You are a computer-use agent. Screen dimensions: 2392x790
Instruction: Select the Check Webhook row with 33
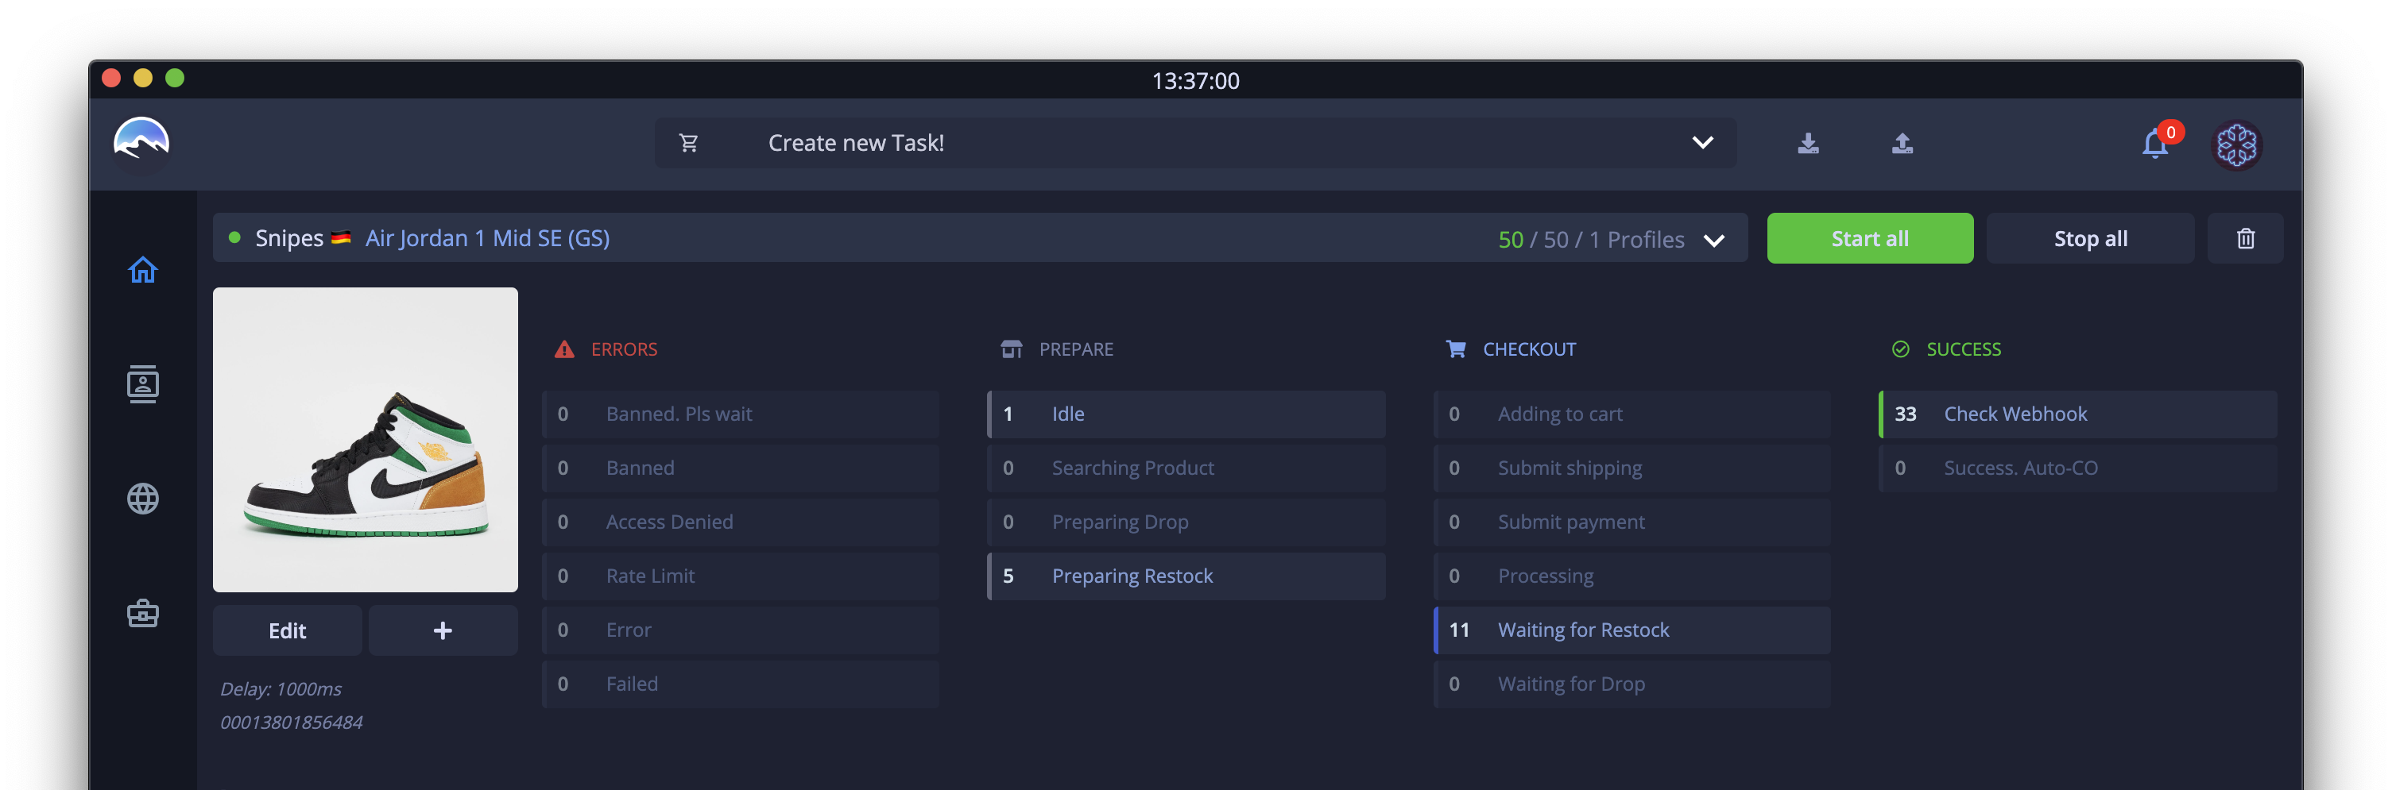tap(2077, 414)
